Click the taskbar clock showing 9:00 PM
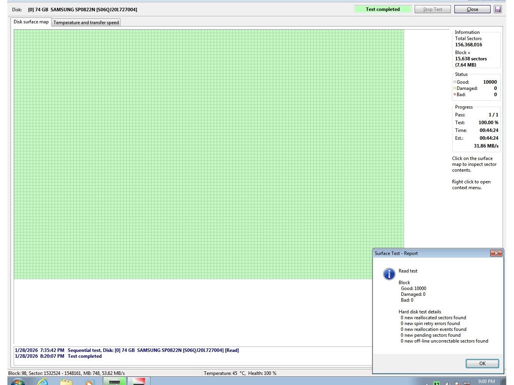Screen dimensions: 514x385 [x=486, y=381]
